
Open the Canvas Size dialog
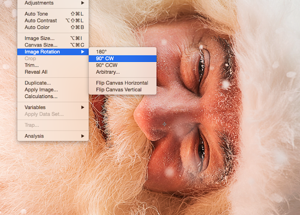tap(53, 45)
